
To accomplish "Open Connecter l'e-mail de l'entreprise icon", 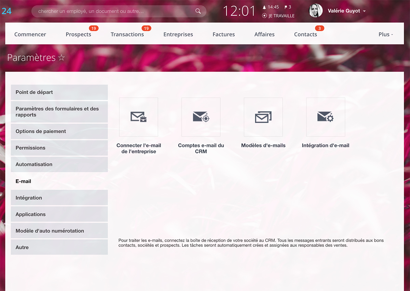I will (138, 117).
